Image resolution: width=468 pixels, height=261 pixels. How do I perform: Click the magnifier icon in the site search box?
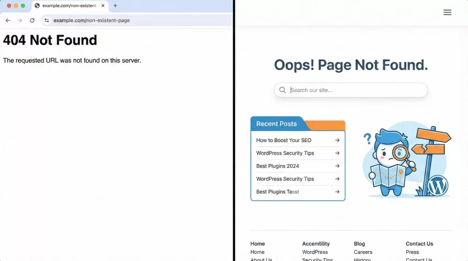tap(282, 90)
